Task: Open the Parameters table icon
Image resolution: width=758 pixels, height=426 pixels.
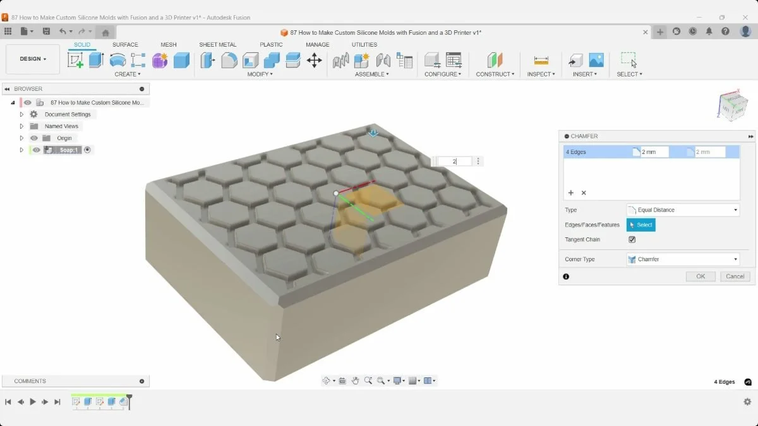Action: (x=454, y=60)
